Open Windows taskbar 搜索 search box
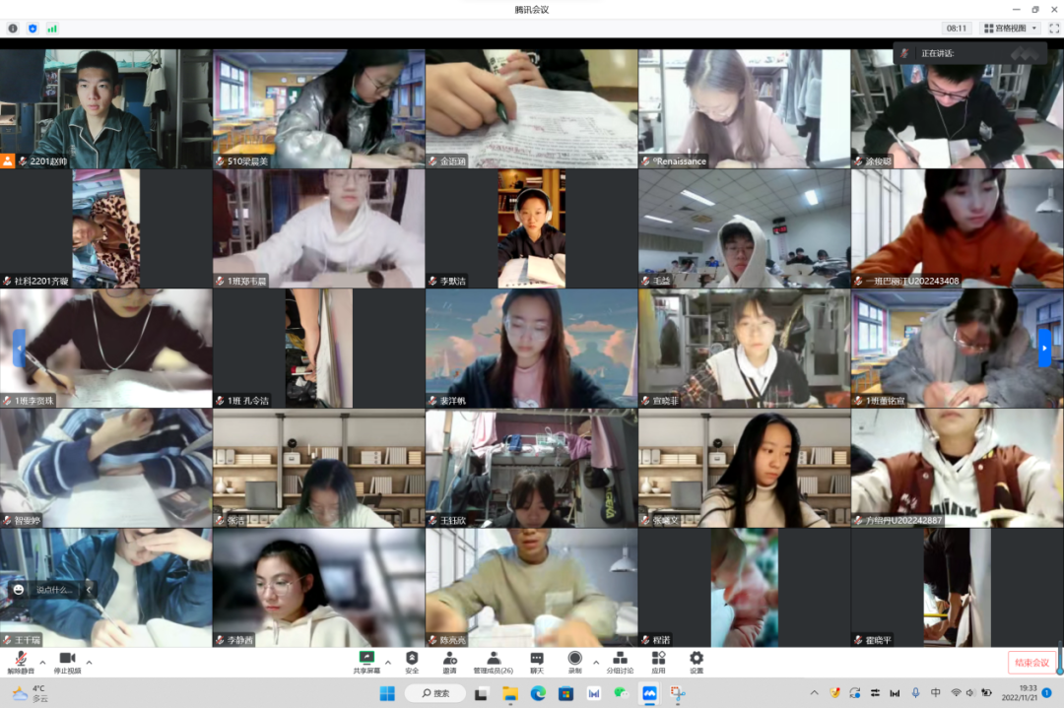The width and height of the screenshot is (1064, 708). [433, 693]
